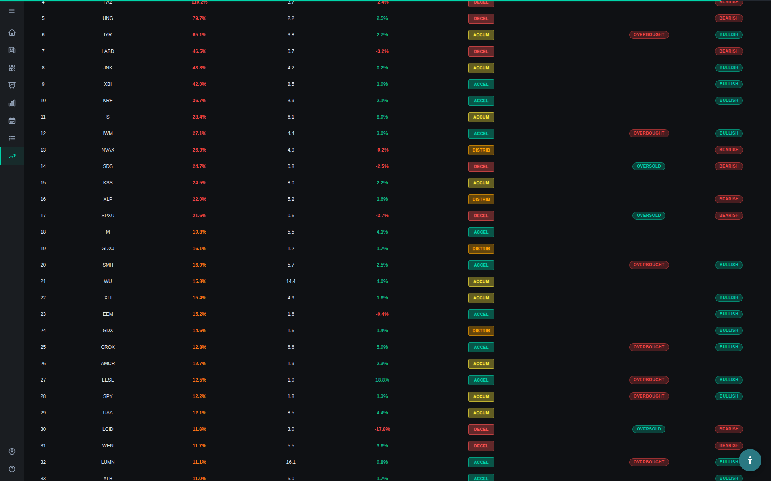The width and height of the screenshot is (771, 481).
Task: Select the UAA ticker
Action: (108, 413)
